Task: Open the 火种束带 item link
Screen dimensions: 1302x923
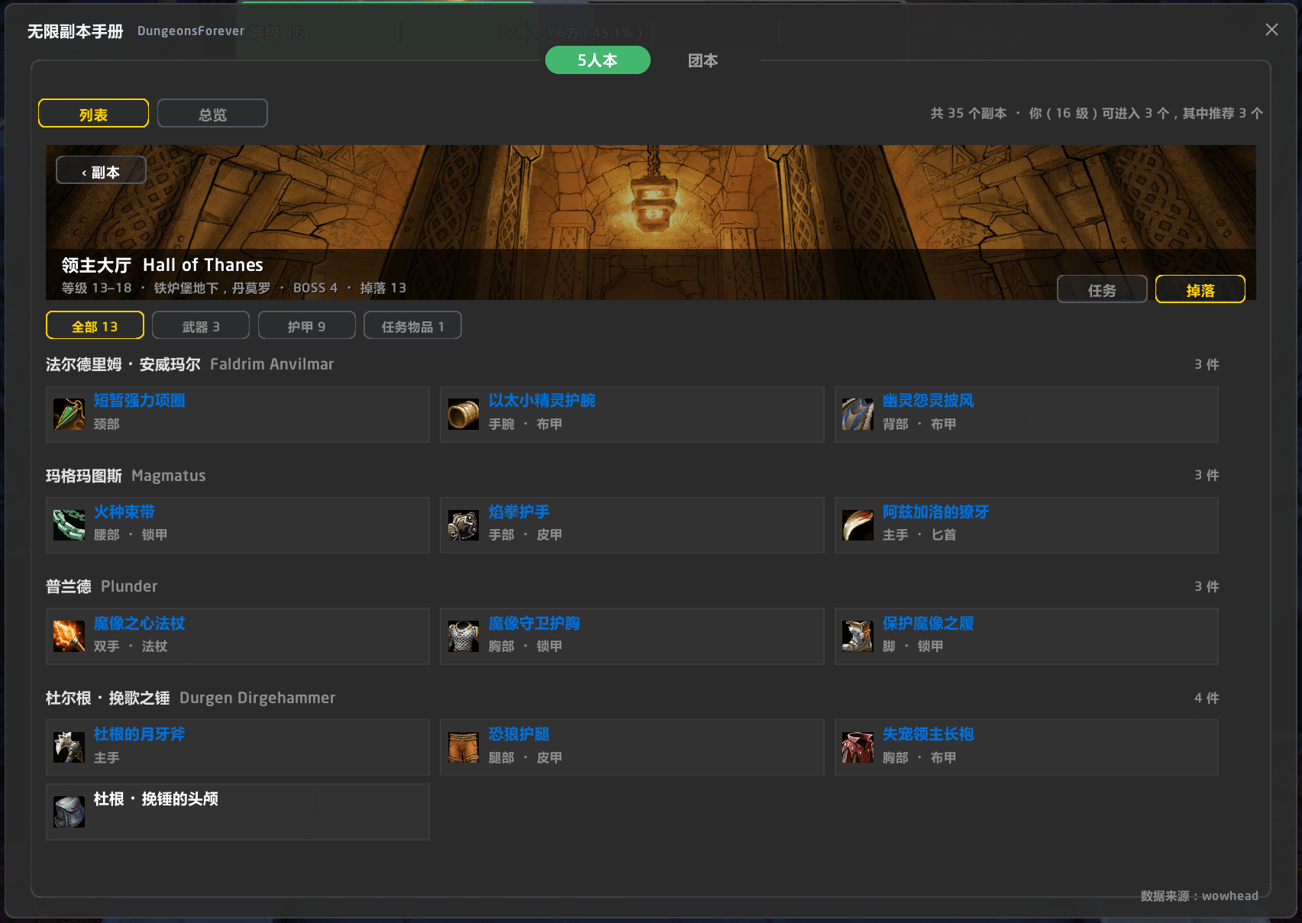Action: pyautogui.click(x=124, y=512)
